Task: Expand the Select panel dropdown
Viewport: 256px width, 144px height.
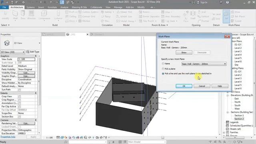Action: click(5, 25)
